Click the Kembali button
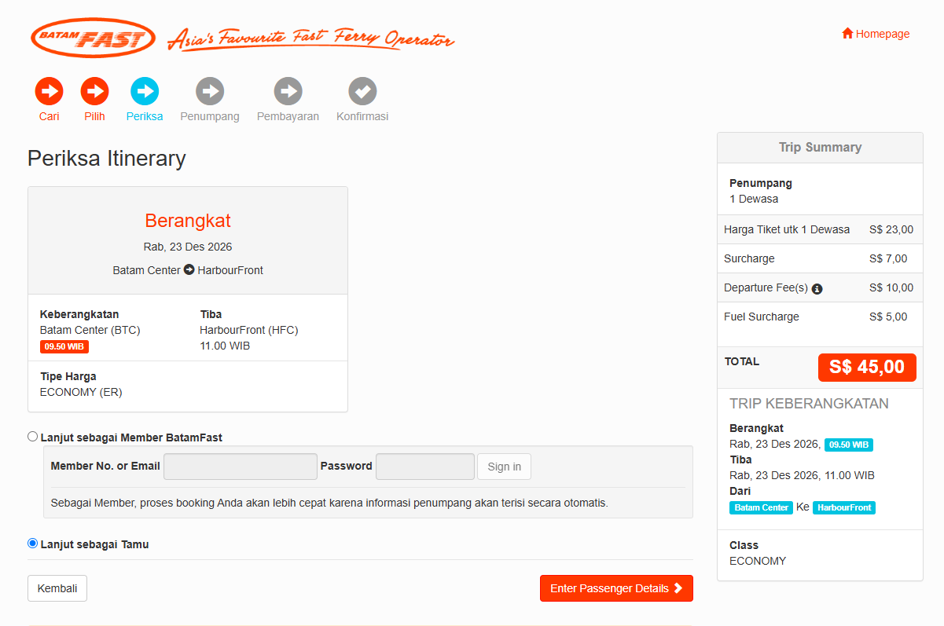Screen dimensions: 944x626 pyautogui.click(x=57, y=588)
